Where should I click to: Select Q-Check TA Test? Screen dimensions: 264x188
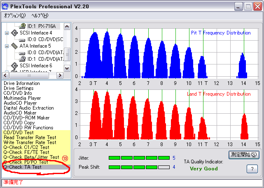pyautogui.click(x=22, y=167)
